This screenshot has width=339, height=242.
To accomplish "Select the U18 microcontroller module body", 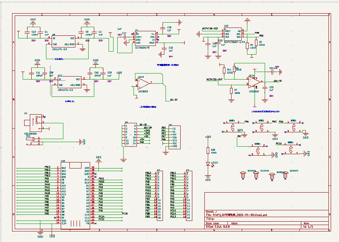I will point(75,196).
